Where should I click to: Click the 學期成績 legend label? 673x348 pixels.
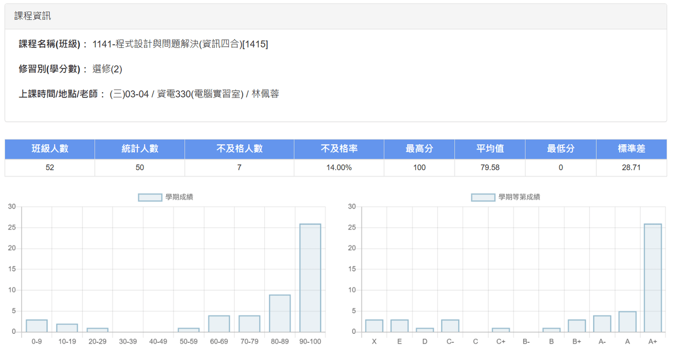[x=179, y=197]
